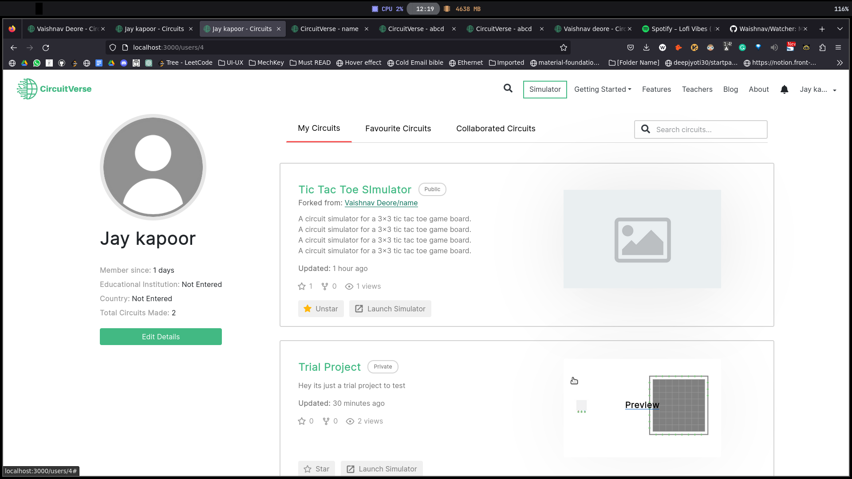Click the views eye icon on Trial Project

(x=350, y=421)
